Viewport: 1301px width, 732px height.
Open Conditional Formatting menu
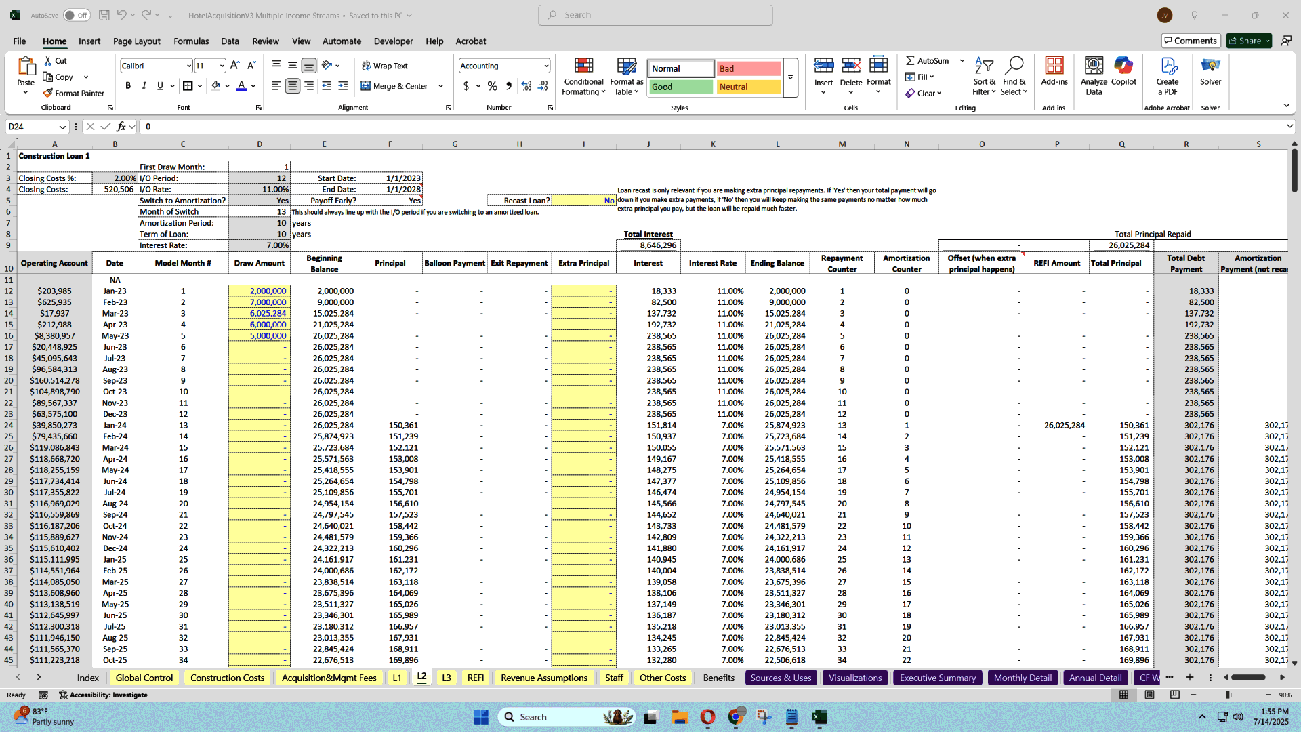583,76
